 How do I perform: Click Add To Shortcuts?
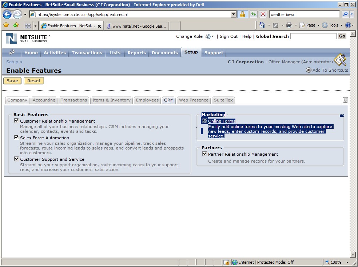[x=327, y=70]
